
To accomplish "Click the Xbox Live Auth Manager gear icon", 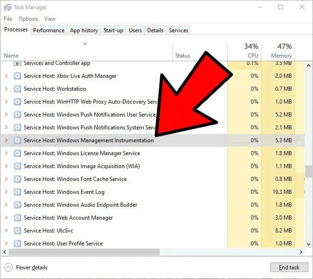I will [17, 76].
